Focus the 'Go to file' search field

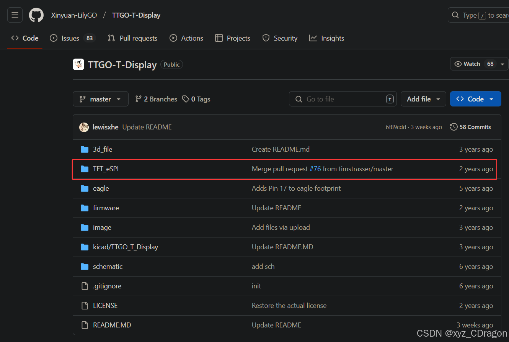point(343,99)
